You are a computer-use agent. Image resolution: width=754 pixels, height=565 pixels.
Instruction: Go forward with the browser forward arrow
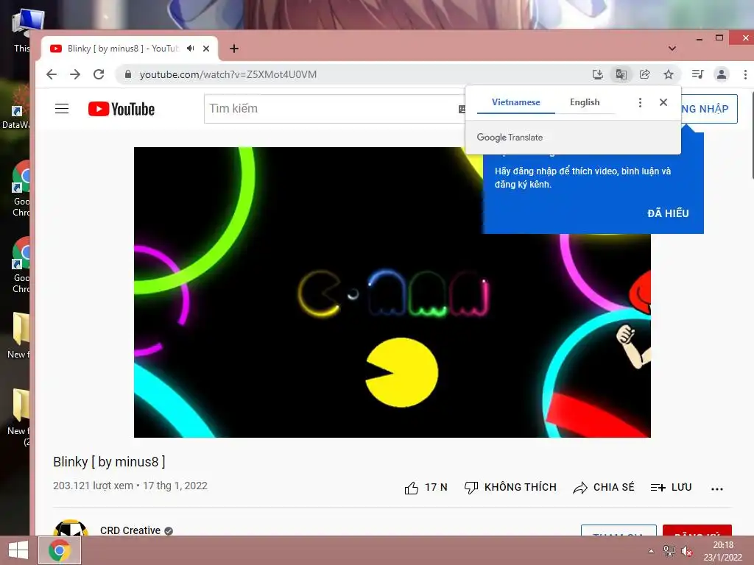click(x=75, y=74)
